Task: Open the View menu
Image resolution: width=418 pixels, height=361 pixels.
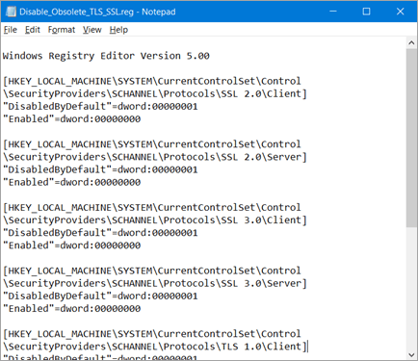Action: 92,30
